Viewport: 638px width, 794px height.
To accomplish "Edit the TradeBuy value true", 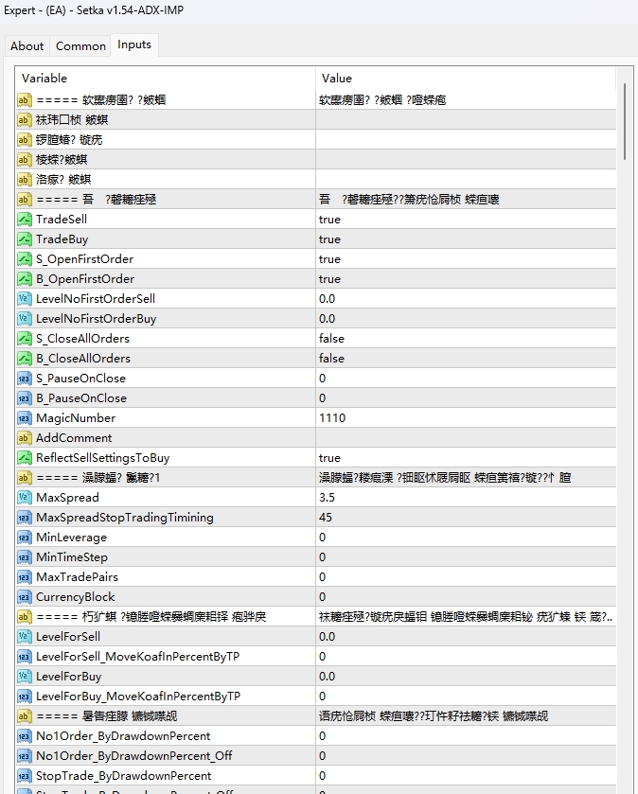I will [466, 239].
